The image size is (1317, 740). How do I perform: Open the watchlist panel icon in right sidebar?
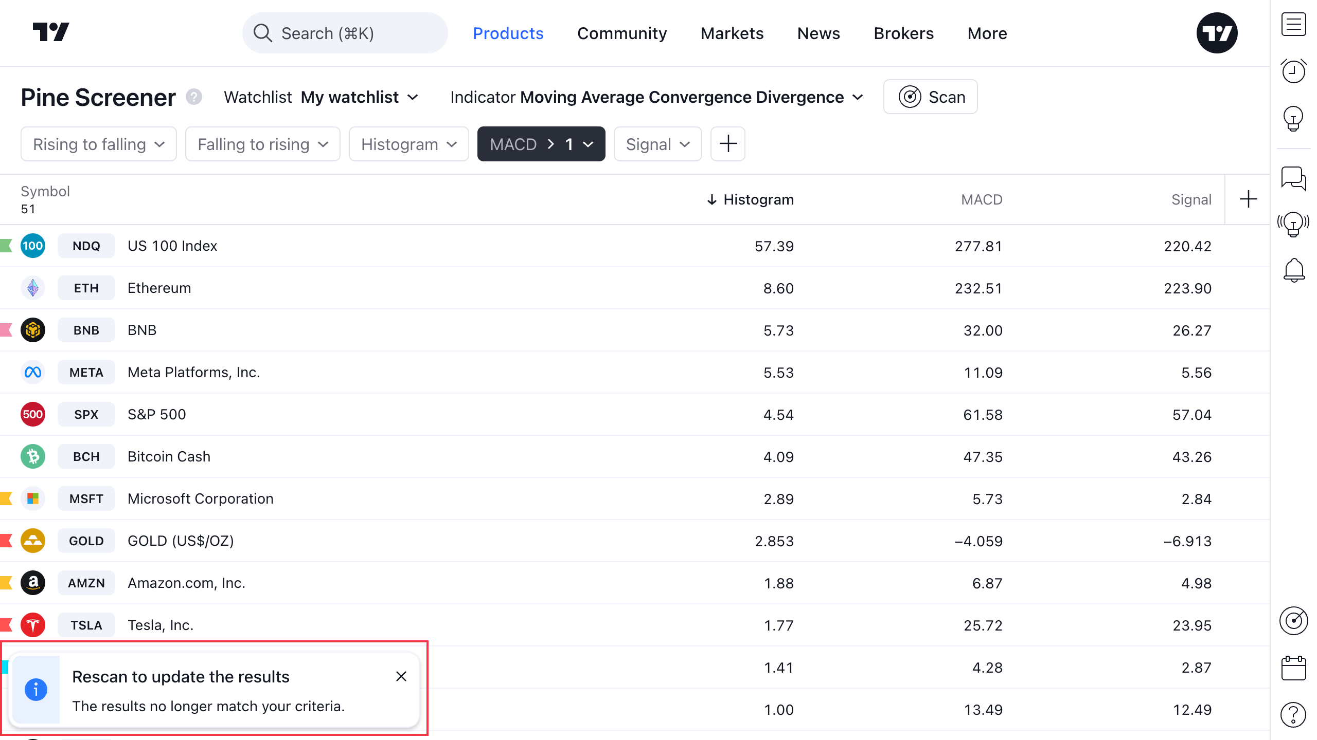(x=1293, y=25)
